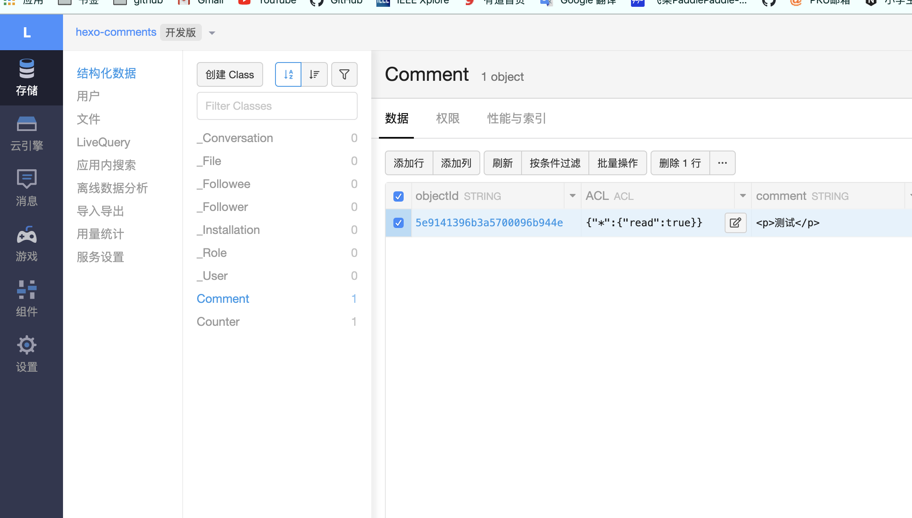This screenshot has width=912, height=518.
Task: Switch to the 性能与索引 tab
Action: coord(516,118)
